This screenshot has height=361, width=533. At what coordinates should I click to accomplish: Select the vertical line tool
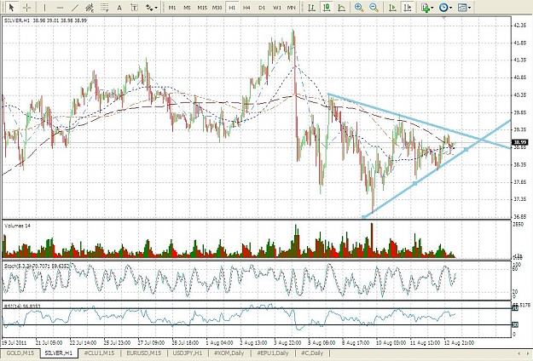pos(44,8)
